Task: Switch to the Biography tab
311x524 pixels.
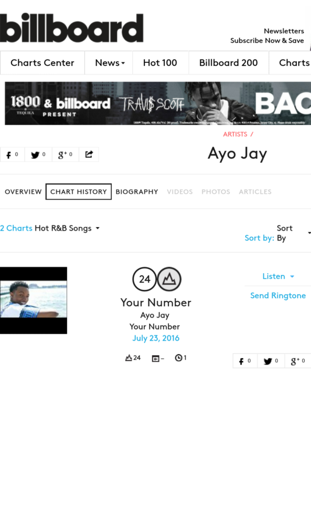Action: [137, 192]
